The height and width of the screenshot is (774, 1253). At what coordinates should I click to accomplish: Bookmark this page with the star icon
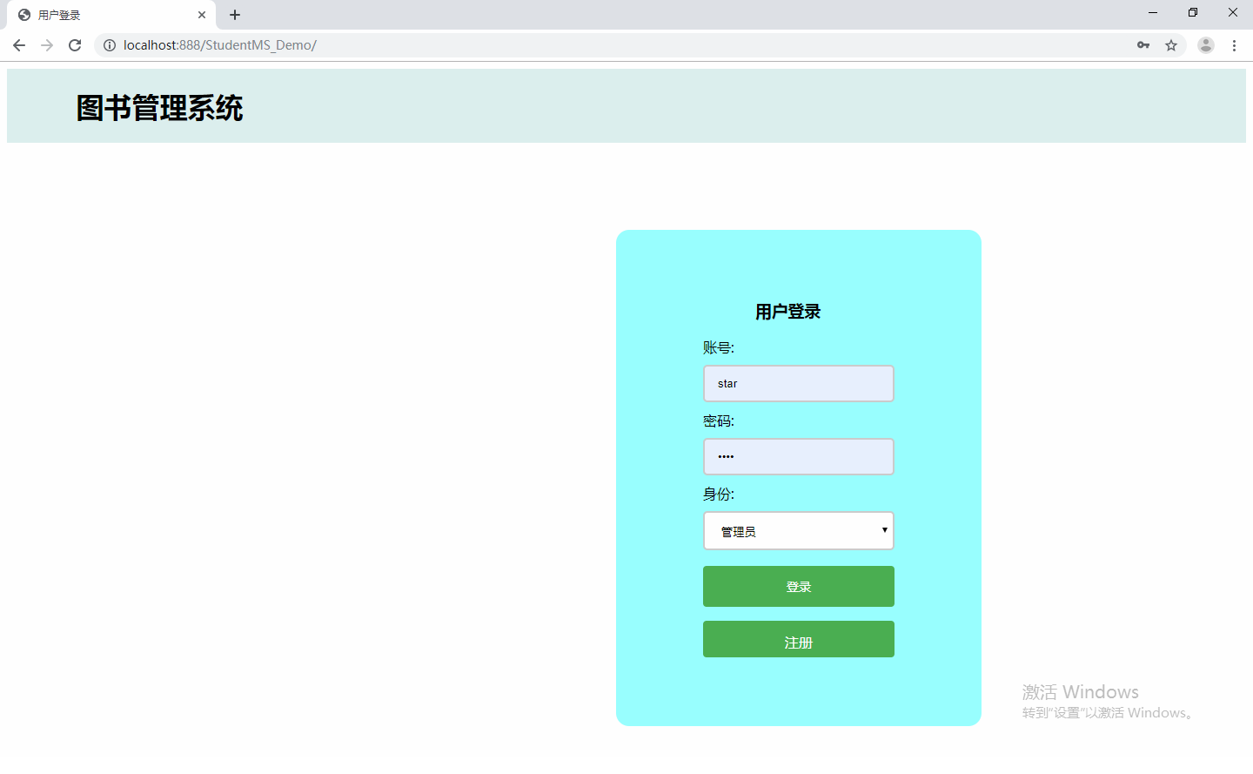click(x=1171, y=45)
